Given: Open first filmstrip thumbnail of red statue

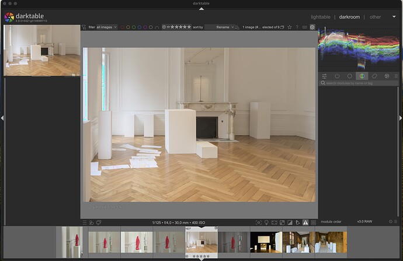Looking at the screenshot, I should [x=72, y=242].
